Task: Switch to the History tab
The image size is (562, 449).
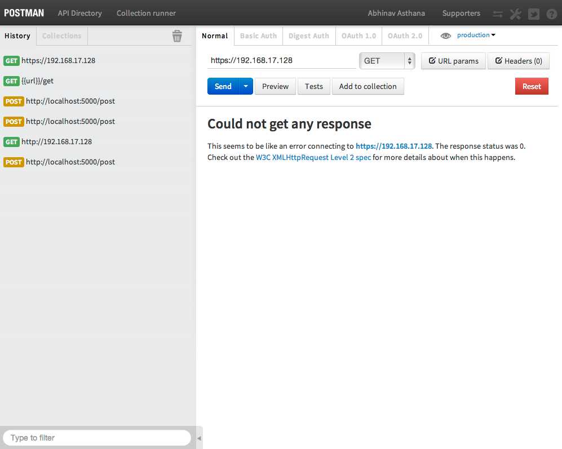Action: tap(17, 36)
